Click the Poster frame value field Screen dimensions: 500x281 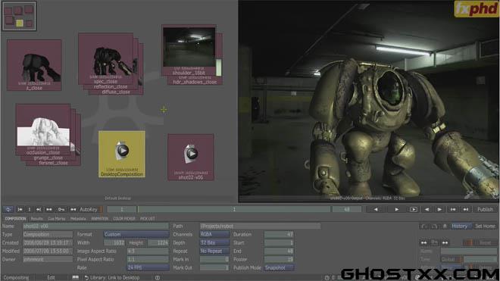coord(279,259)
